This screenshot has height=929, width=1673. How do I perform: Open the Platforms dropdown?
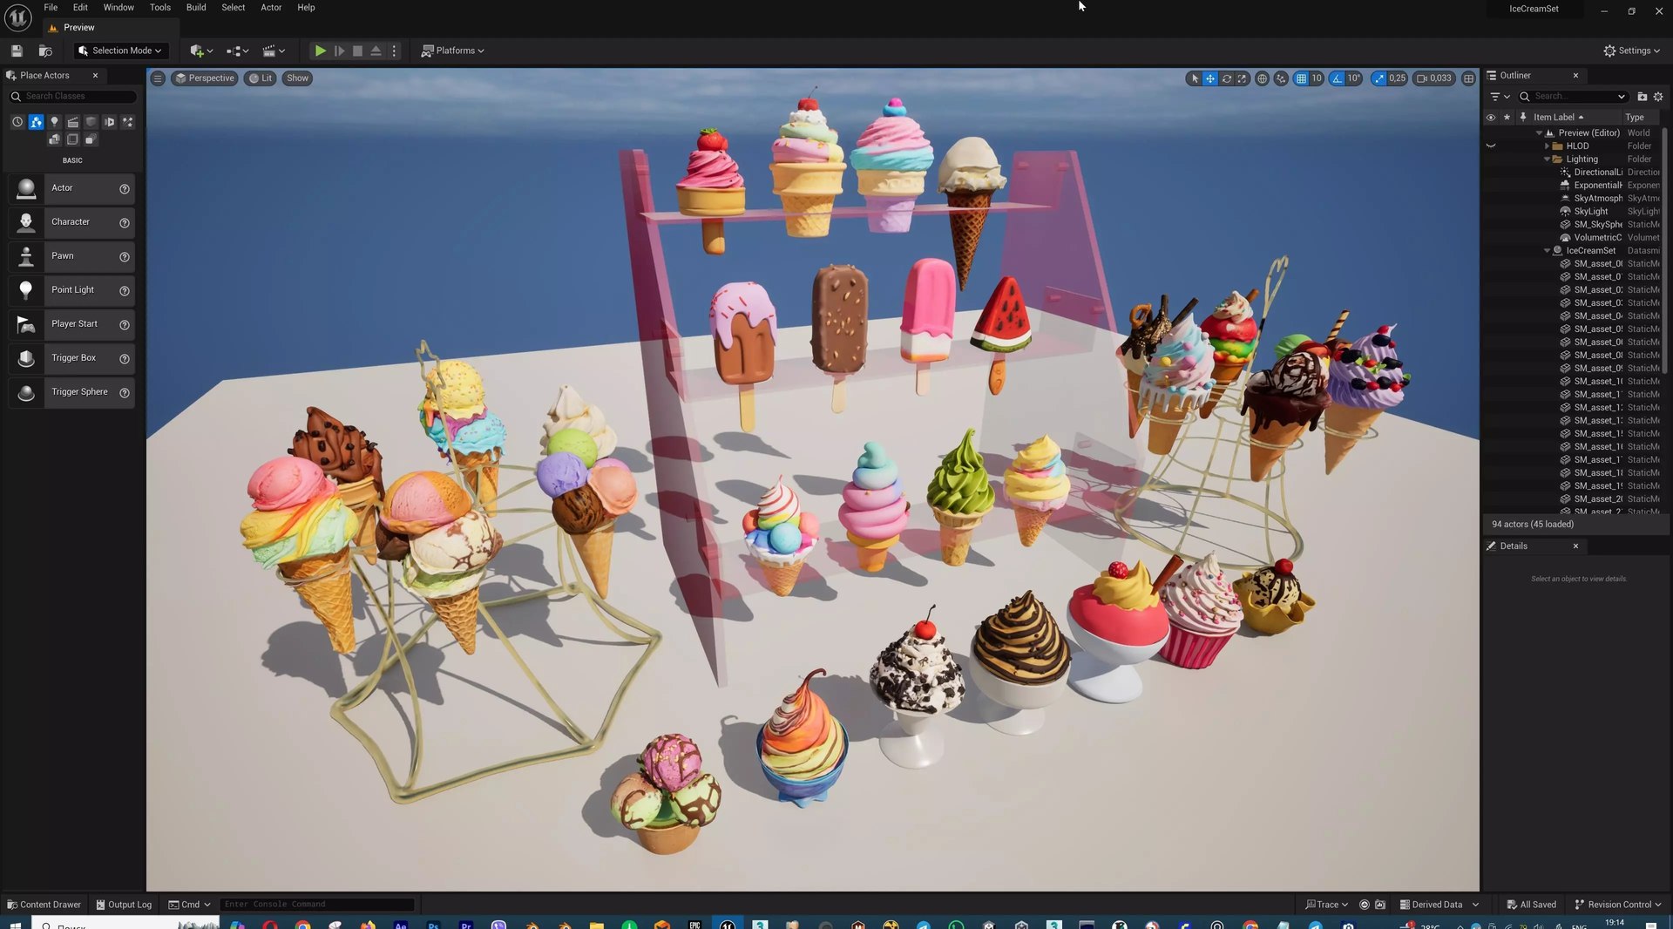click(x=452, y=51)
